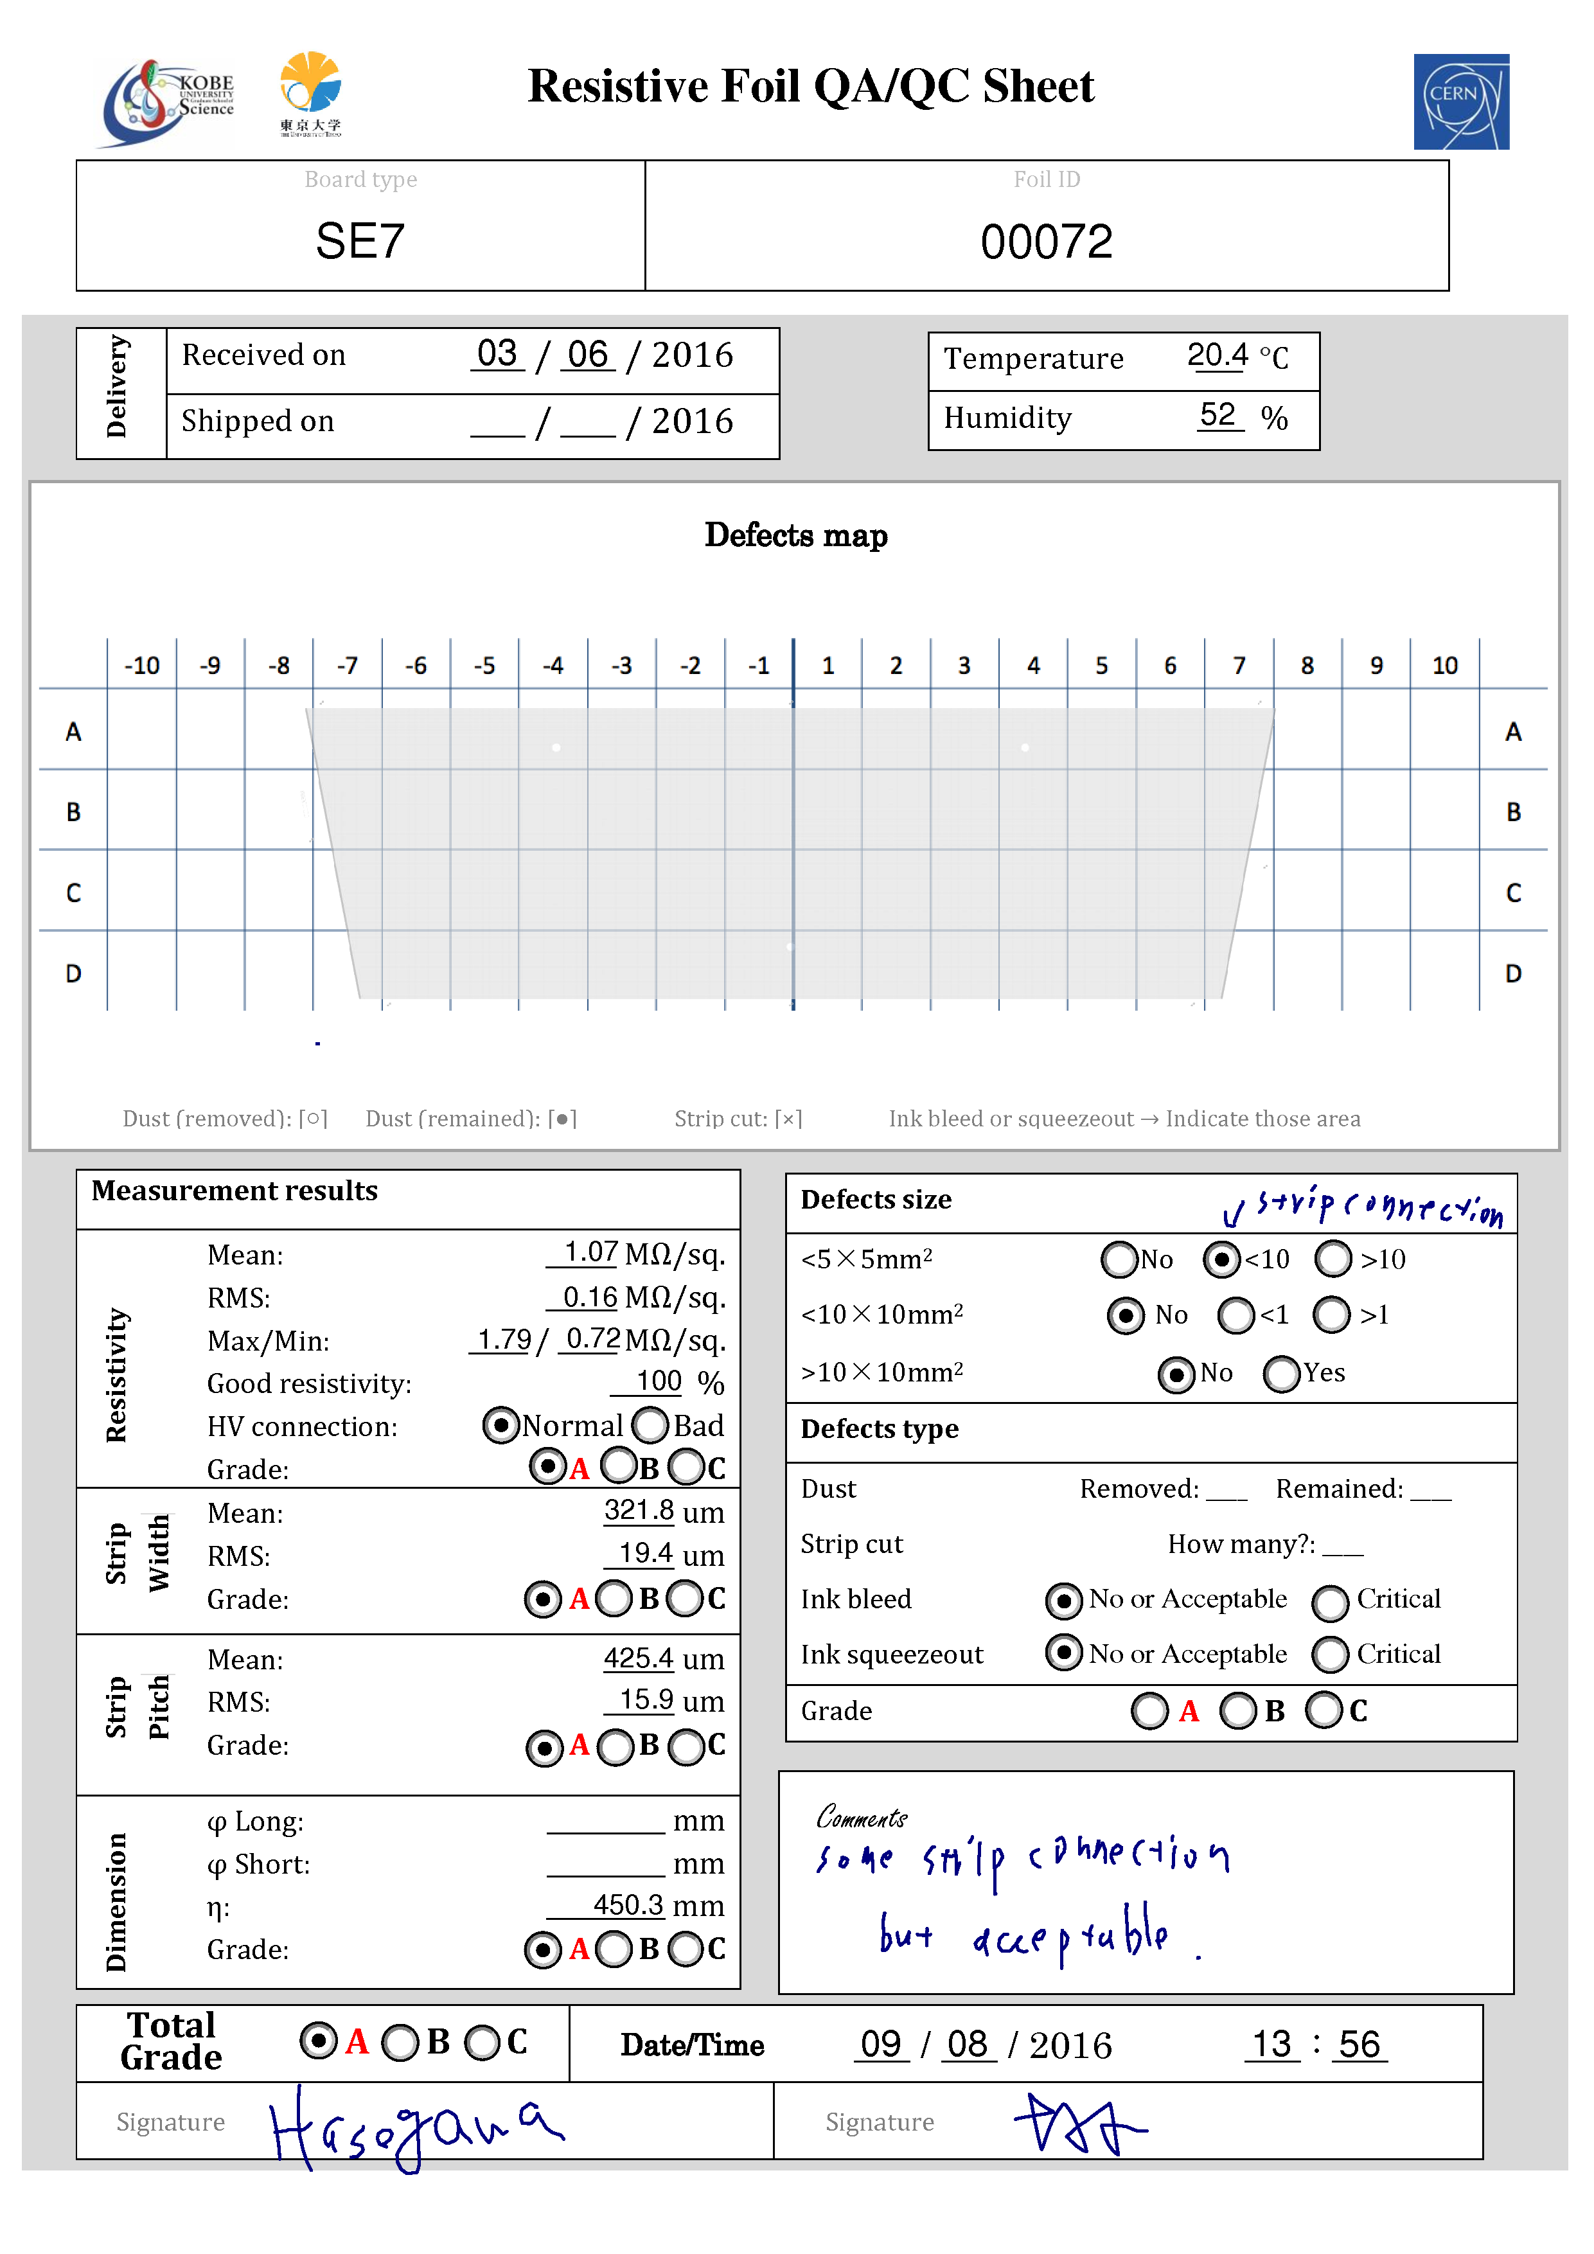
Task: Select Total Grade A
Action: (x=318, y=2041)
